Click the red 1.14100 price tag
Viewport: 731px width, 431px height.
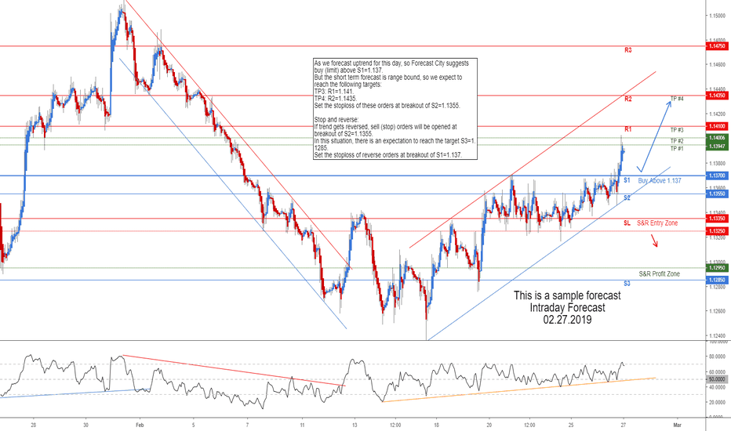click(717, 126)
